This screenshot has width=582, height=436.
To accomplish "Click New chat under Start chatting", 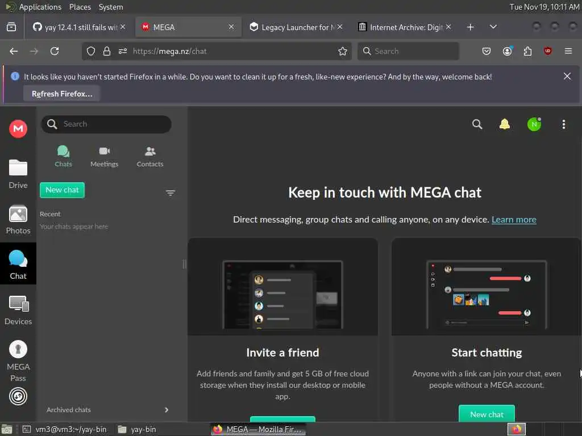I will (x=487, y=414).
